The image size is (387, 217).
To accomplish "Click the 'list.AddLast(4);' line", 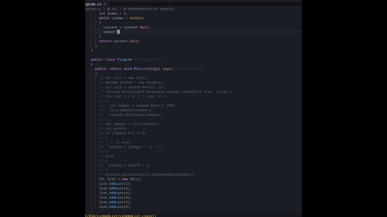I will [115, 197].
